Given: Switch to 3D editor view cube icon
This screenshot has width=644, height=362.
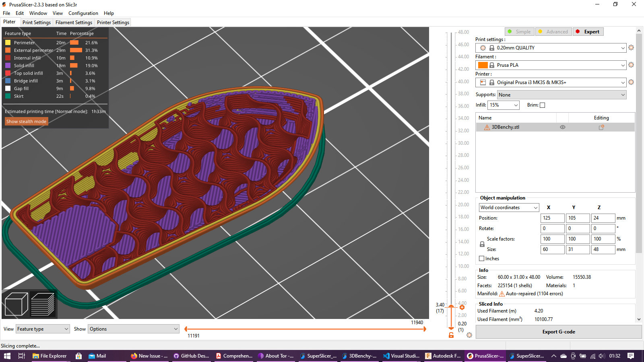Looking at the screenshot, I should click(x=16, y=304).
